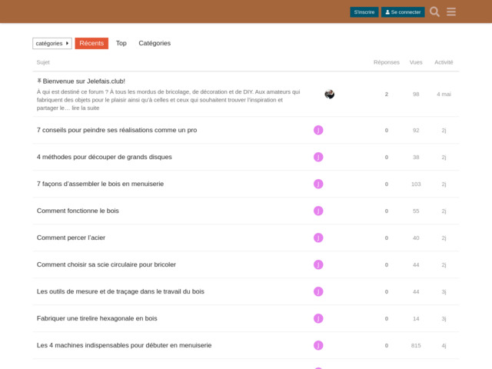Click avatar beside '7 conseils pour peindre' topic
Image resolution: width=492 pixels, height=369 pixels.
click(318, 130)
